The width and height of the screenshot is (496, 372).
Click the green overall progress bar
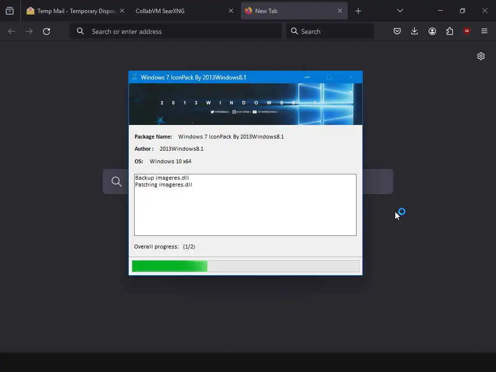[246, 266]
